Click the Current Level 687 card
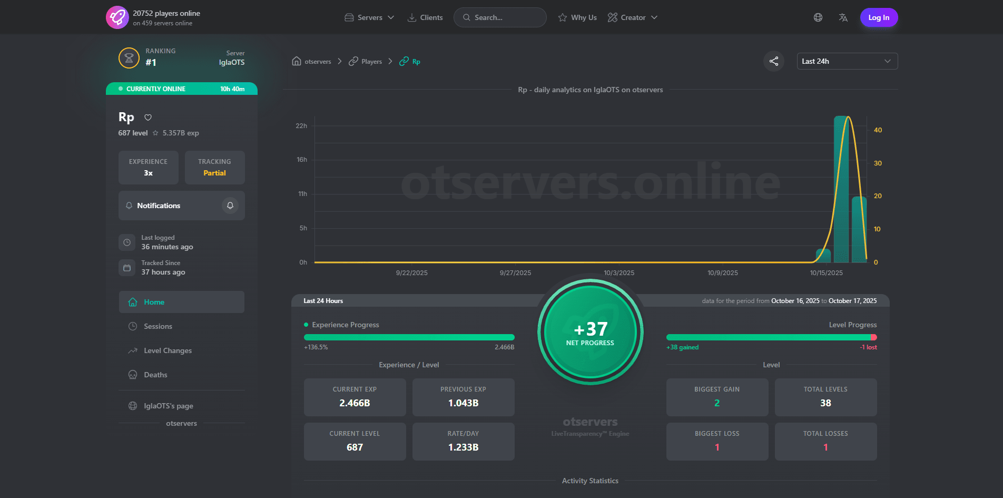This screenshot has width=1003, height=498. (x=355, y=442)
